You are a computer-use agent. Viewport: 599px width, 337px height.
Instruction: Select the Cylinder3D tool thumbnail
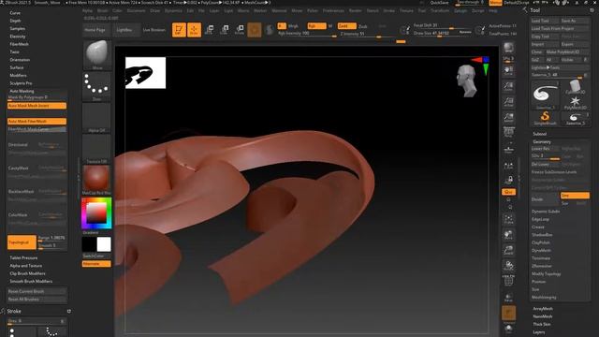pyautogui.click(x=575, y=87)
